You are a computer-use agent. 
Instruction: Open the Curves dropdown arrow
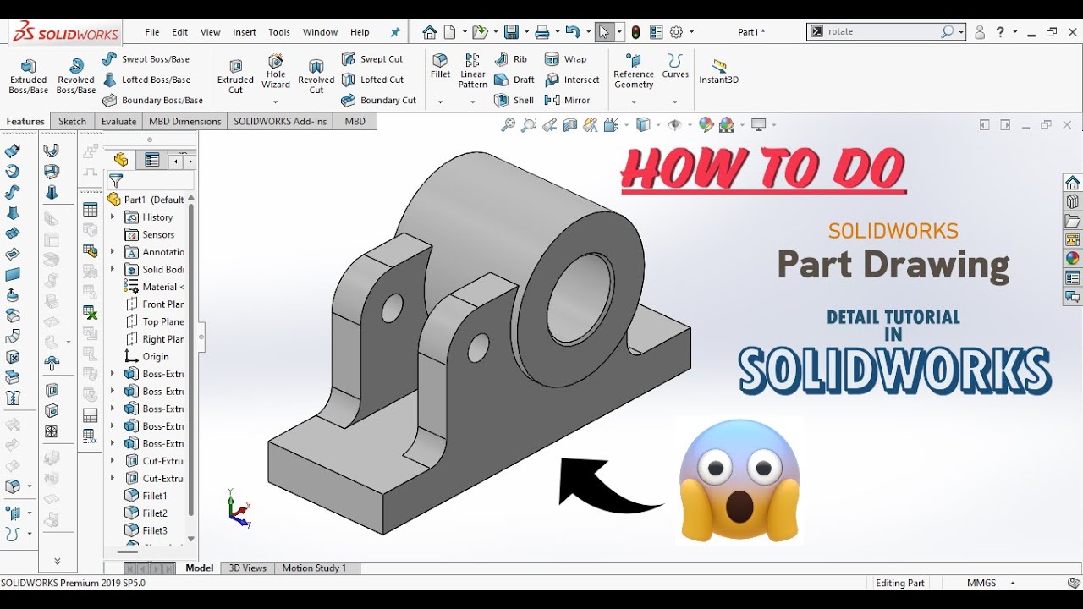click(675, 102)
